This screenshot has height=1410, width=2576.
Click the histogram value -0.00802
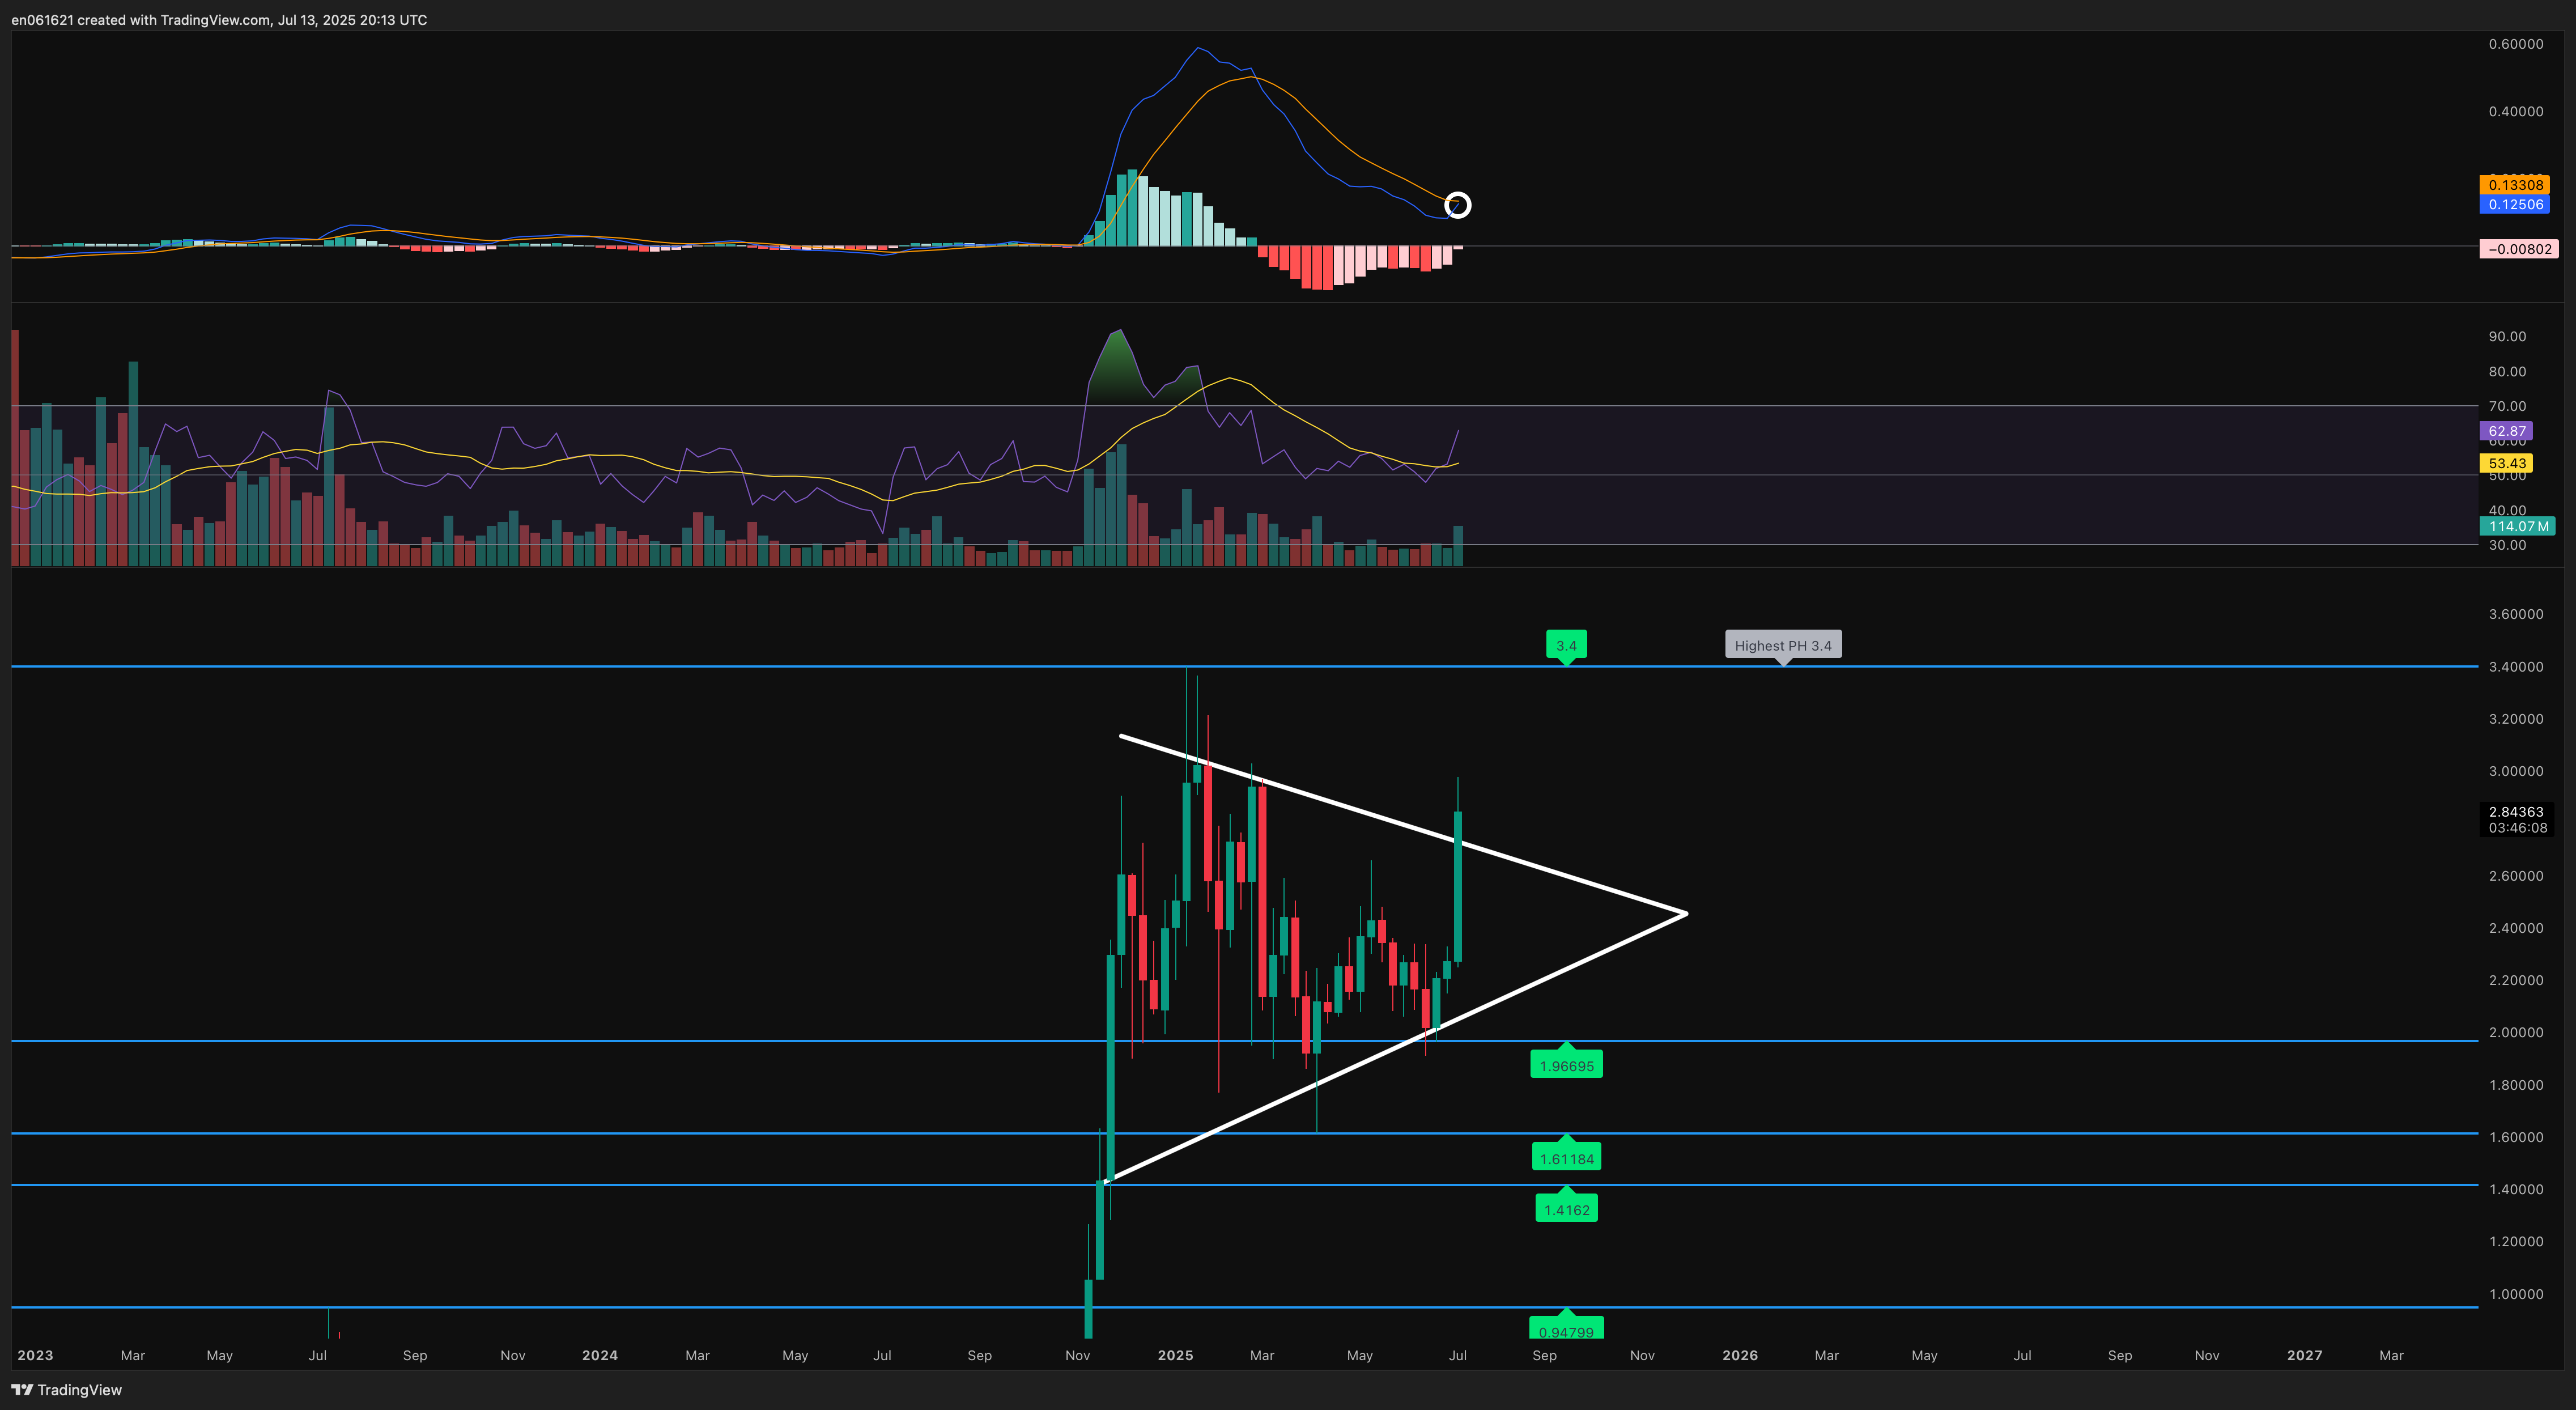(x=2519, y=249)
